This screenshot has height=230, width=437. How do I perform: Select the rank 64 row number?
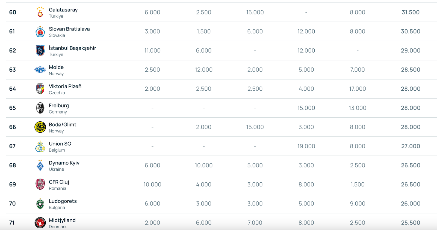[x=13, y=89]
